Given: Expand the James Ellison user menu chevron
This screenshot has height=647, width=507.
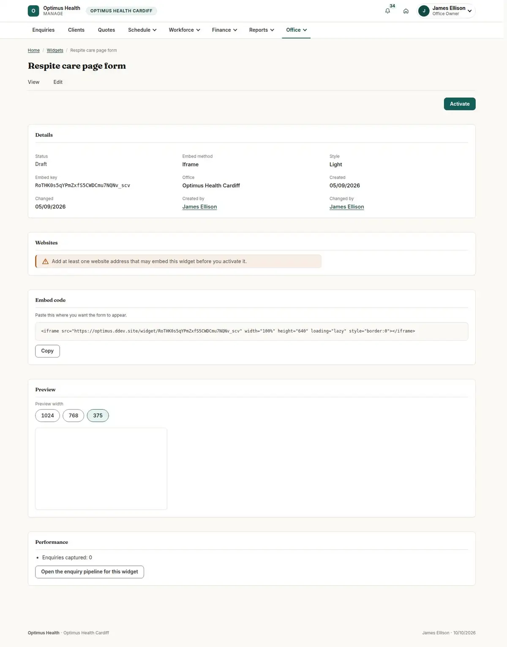Looking at the screenshot, I should pos(470,11).
